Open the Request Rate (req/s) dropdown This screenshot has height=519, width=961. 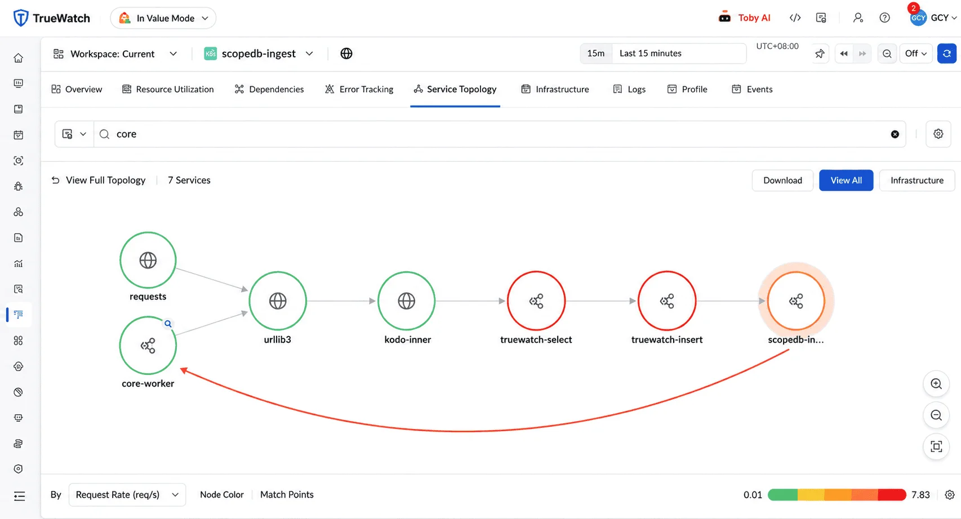coord(127,495)
